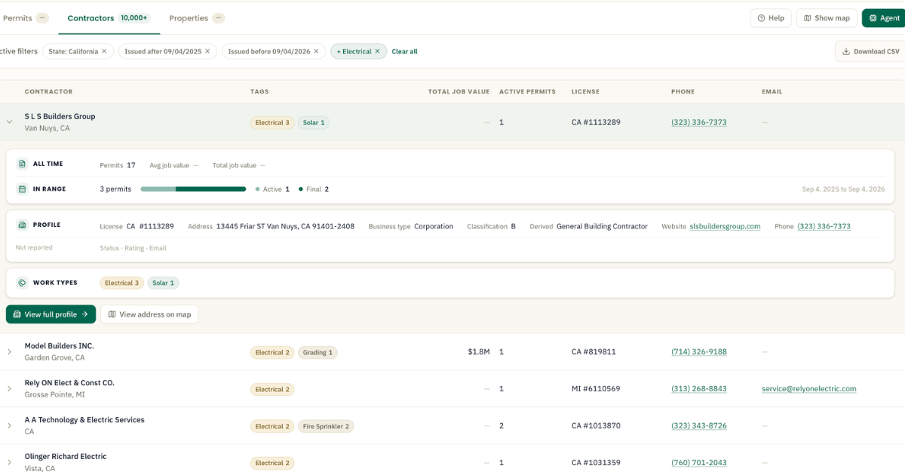This screenshot has width=905, height=475.
Task: Click the map icon in Show map
Action: (x=807, y=18)
